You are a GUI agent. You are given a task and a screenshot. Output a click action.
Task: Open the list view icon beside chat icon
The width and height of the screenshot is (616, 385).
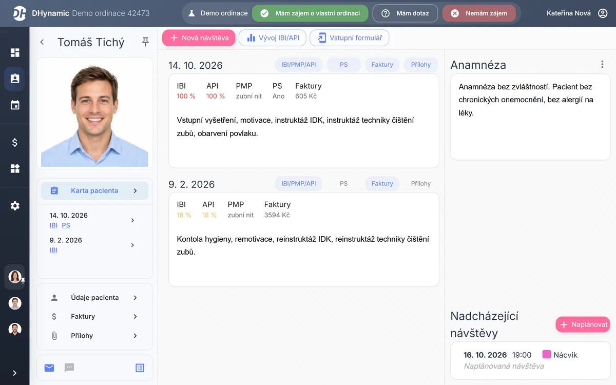pyautogui.click(x=140, y=368)
